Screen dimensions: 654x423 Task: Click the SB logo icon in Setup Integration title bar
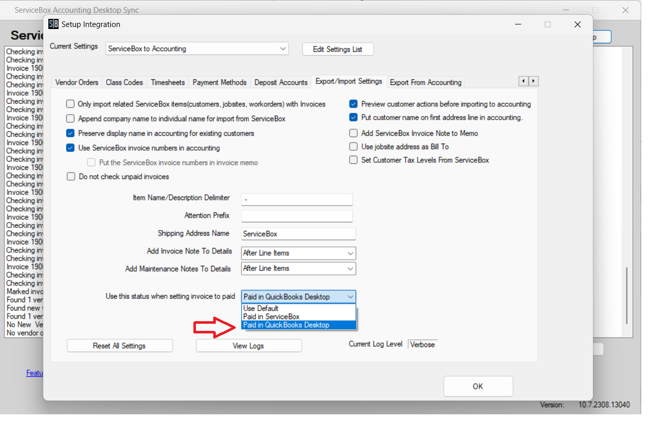53,24
